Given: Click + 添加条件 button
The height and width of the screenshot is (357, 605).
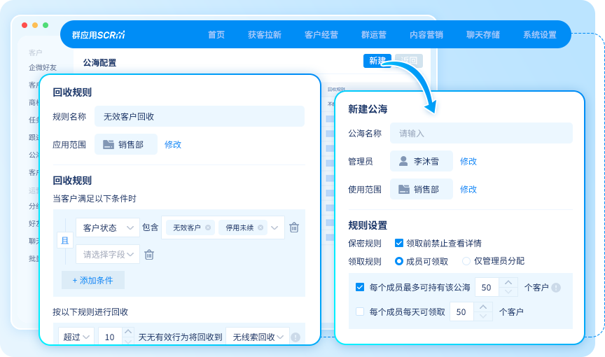Looking at the screenshot, I should pyautogui.click(x=93, y=280).
